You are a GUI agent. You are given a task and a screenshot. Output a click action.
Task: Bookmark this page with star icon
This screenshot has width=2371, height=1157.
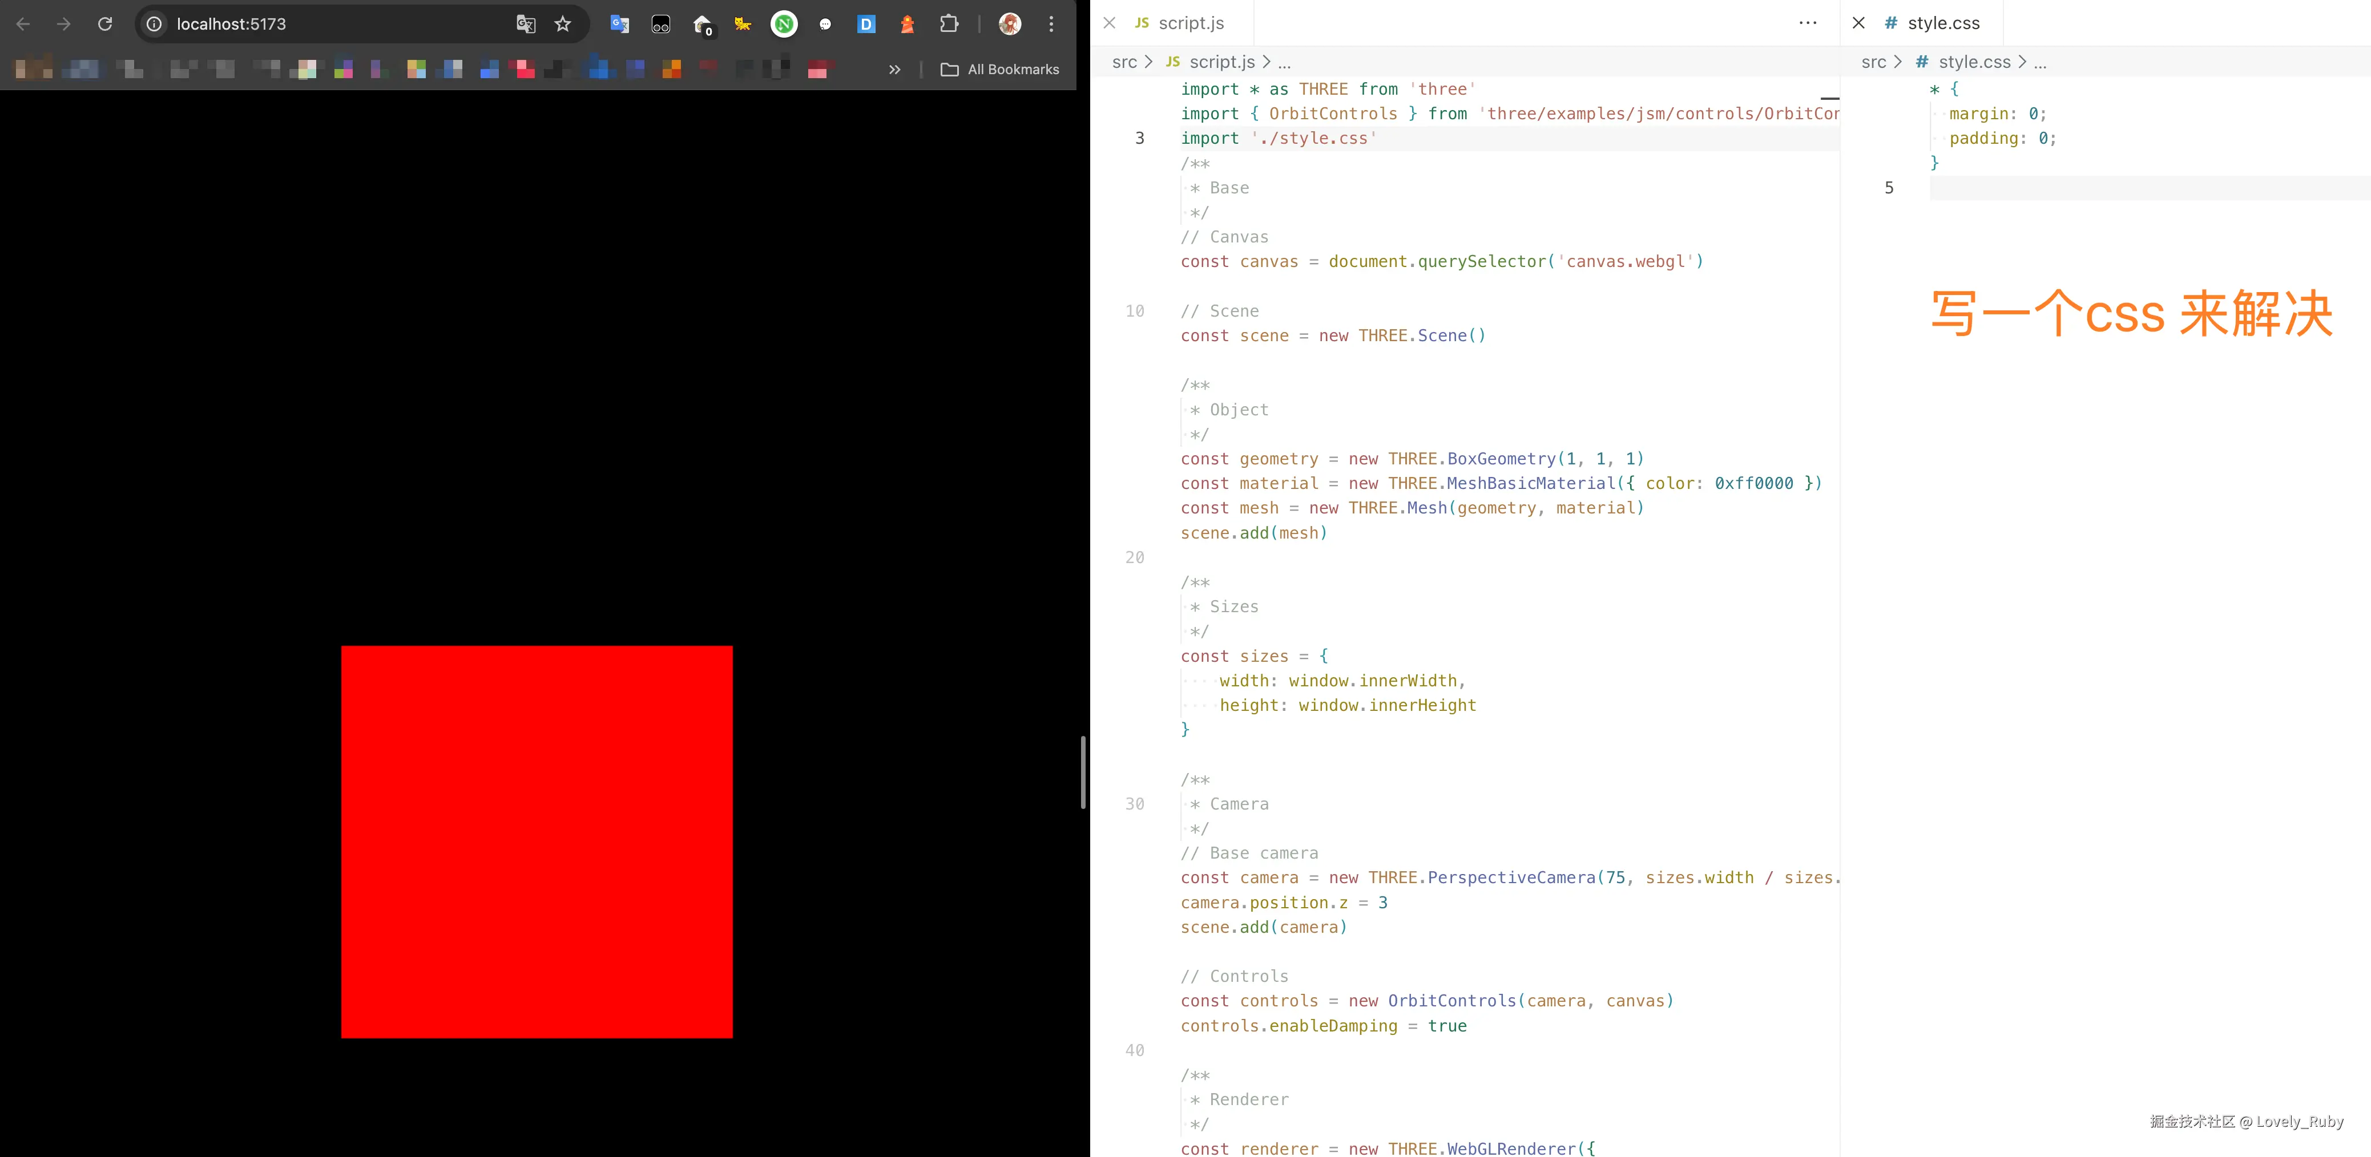pos(562,24)
